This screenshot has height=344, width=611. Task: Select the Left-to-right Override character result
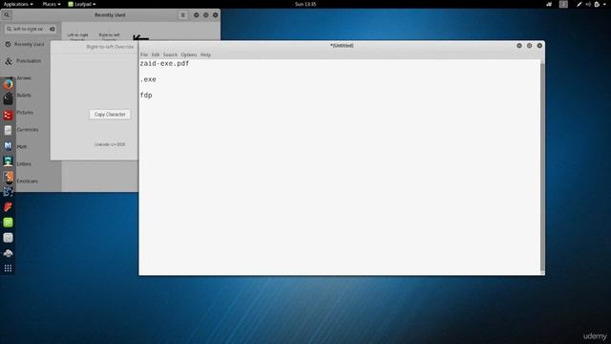point(77,36)
